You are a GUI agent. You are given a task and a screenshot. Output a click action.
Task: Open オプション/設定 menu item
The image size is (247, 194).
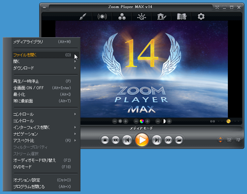[x=46, y=180]
